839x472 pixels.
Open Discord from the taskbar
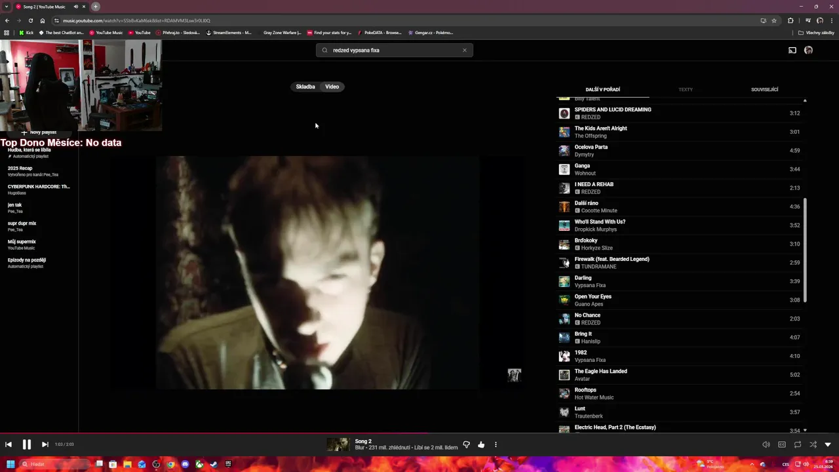point(185,464)
